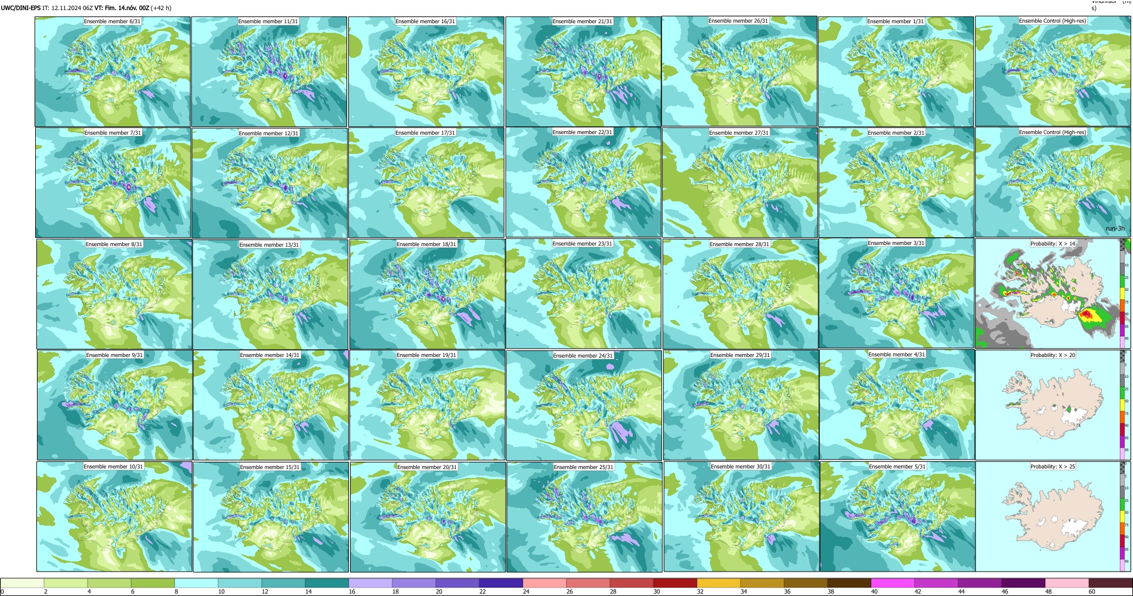Click the lavender swatch between 16 and 18
The height and width of the screenshot is (596, 1133).
(370, 583)
